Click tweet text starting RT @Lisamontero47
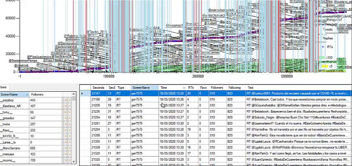This screenshot has width=352, height=166. coord(298,123)
